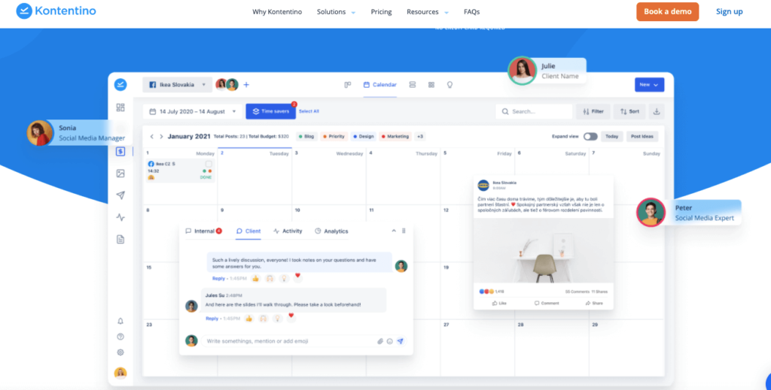Open Why Kontentino in the navigation
Viewport: 771px width, 390px height.
click(277, 12)
